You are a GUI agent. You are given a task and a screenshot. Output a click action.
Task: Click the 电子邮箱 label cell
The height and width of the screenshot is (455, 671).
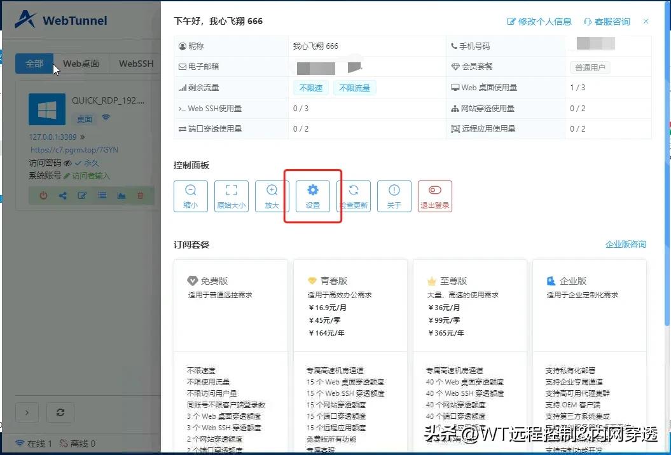(x=231, y=67)
